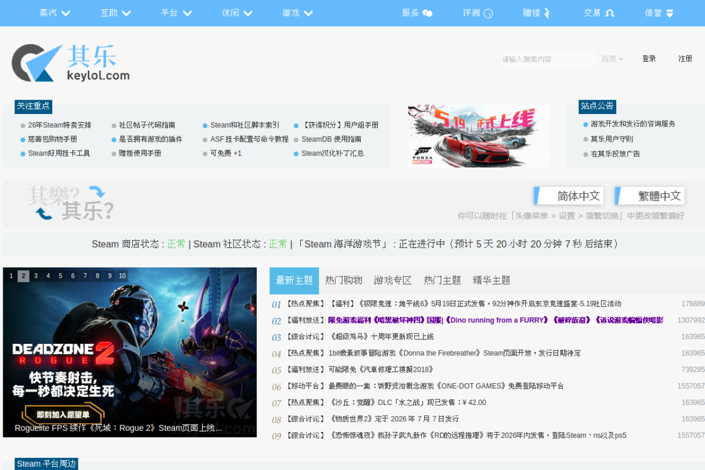Screen dimensions: 705x470
Task: Switch to the 热门购物 tab
Action: [344, 280]
